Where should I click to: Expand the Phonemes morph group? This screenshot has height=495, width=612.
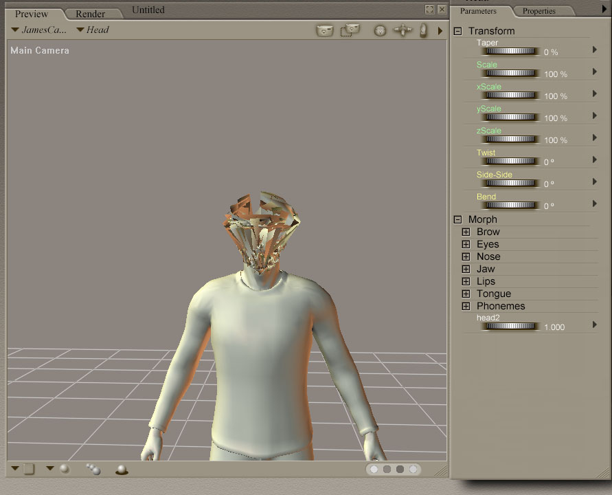tap(466, 306)
